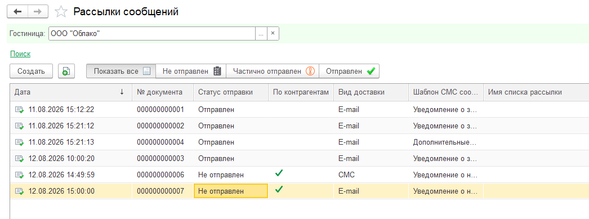Viewport: 589px width, 219px height.
Task: Go forward with the right arrow button
Action: click(38, 12)
